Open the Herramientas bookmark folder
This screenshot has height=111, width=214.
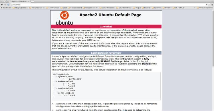37,8
